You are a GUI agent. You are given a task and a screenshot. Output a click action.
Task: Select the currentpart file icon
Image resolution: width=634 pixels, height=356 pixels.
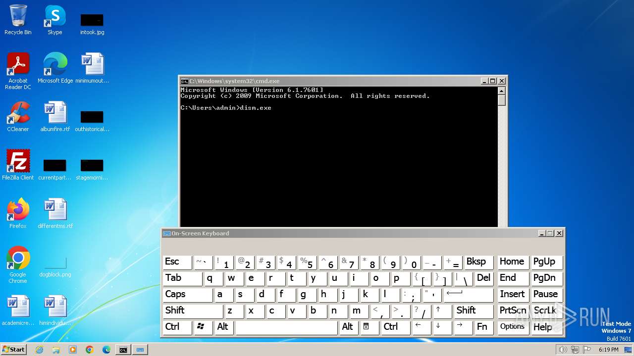55,169
